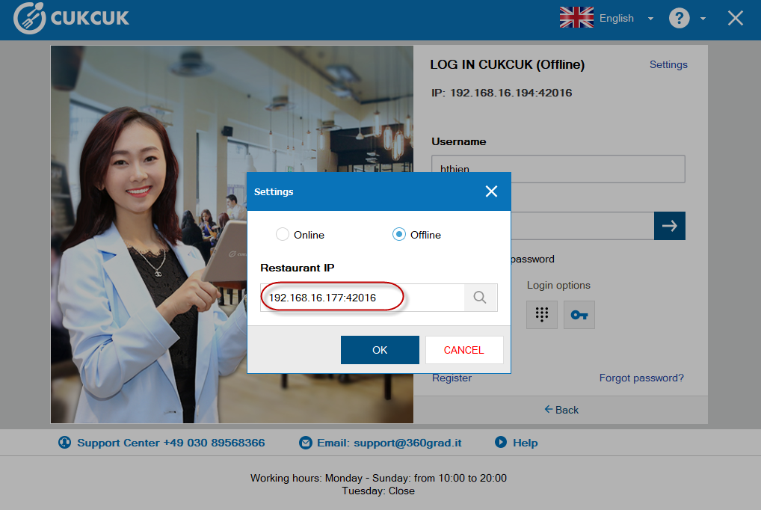Image resolution: width=761 pixels, height=510 pixels.
Task: Confirm settings with the OK button
Action: [380, 350]
